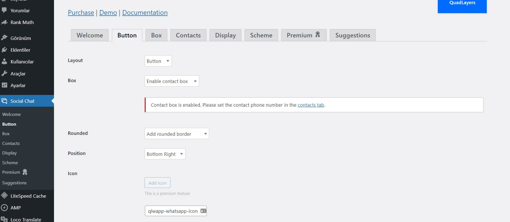The image size is (510, 222).
Task: Click the qlwapp-whatsapp-icon input field
Action: tap(173, 211)
